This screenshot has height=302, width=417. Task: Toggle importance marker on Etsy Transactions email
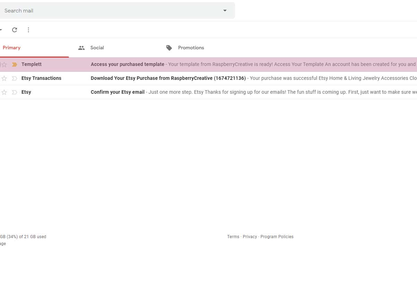[x=15, y=78]
